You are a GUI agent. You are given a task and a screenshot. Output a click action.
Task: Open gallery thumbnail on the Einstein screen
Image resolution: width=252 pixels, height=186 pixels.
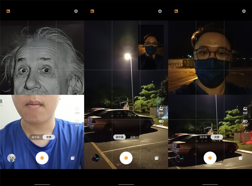11,158
